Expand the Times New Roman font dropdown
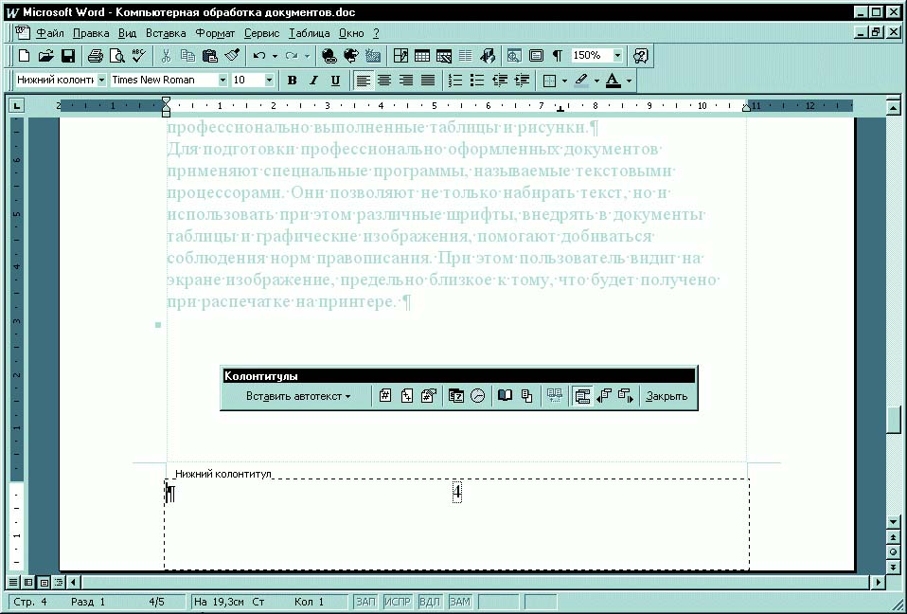Image resolution: width=907 pixels, height=614 pixels. (x=223, y=81)
